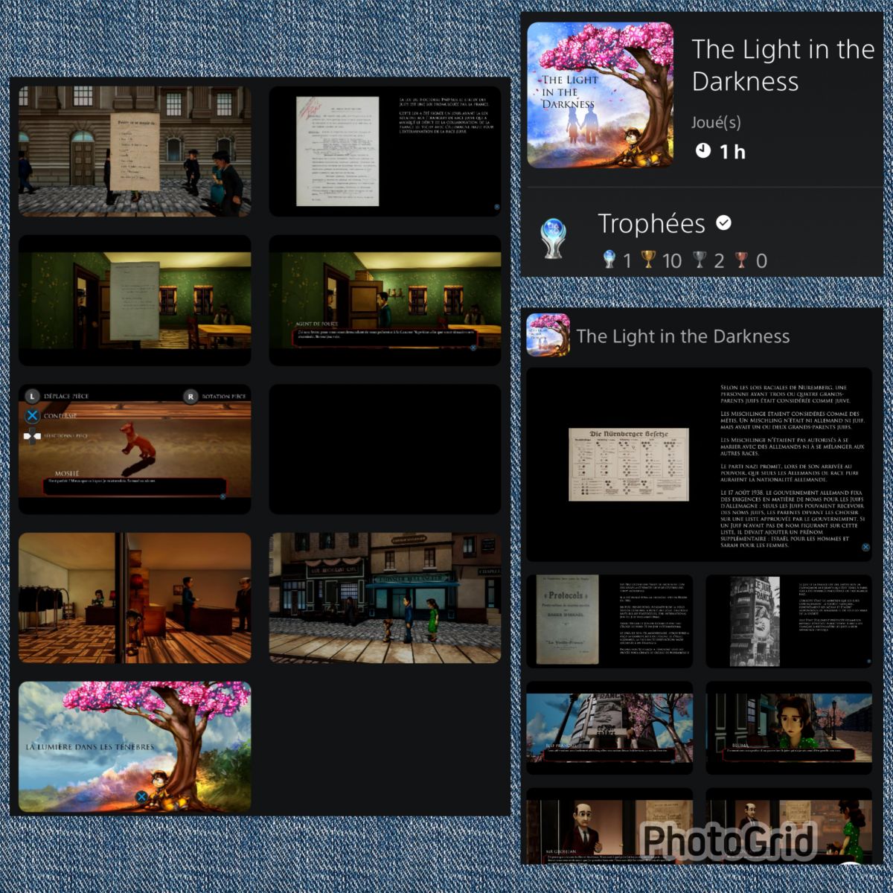Click the d-pad icon for Sélectionne pièce
This screenshot has width=893, height=893.
32,436
